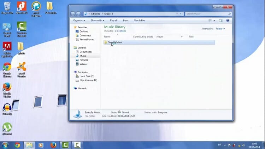Go back in Explorer navigation
Screen dimensions: 265x149
point(73,14)
